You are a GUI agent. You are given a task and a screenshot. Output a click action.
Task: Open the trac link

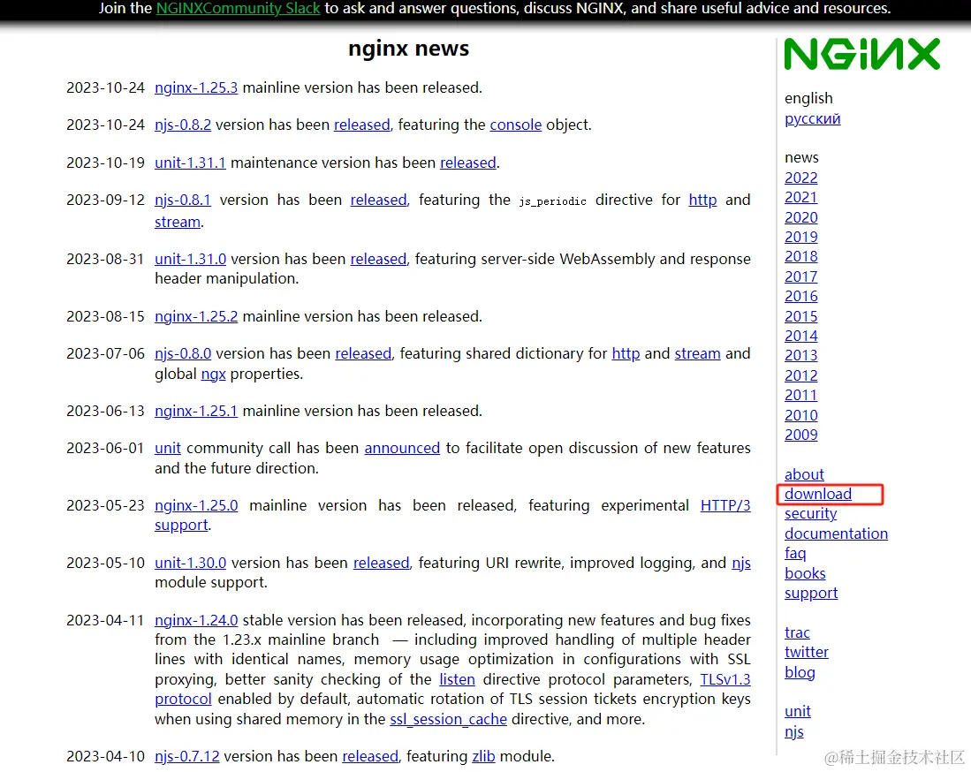(x=797, y=633)
